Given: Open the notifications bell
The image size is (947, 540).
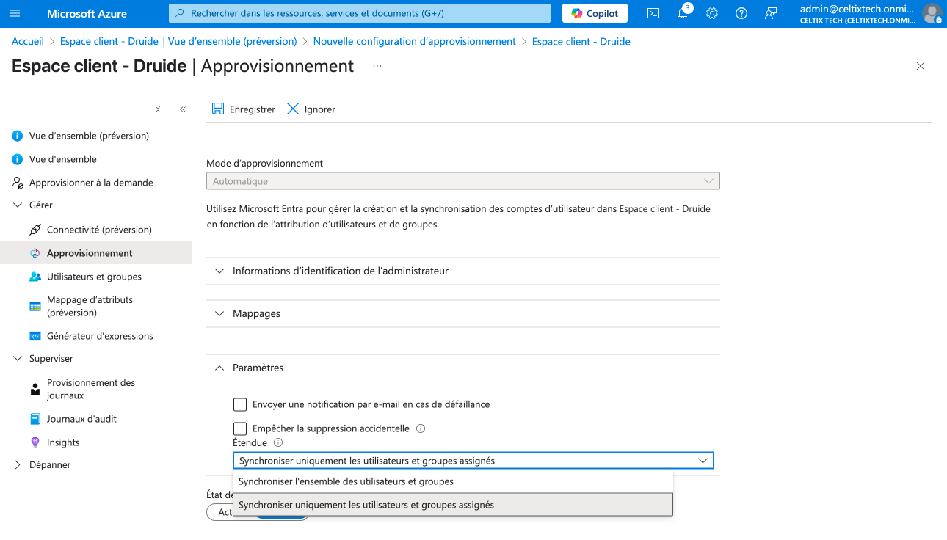Looking at the screenshot, I should (683, 13).
